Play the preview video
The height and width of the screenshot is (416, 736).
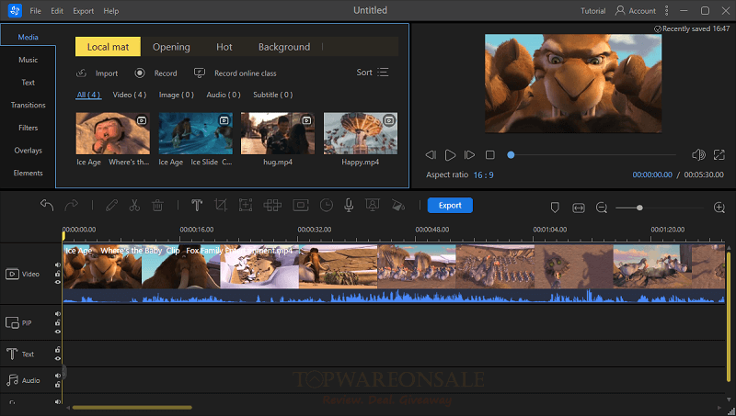pos(450,154)
